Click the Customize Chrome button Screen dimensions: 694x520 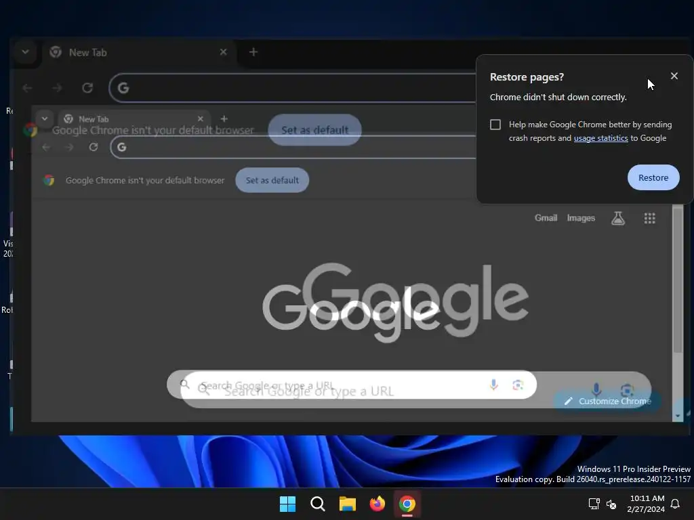[607, 401]
